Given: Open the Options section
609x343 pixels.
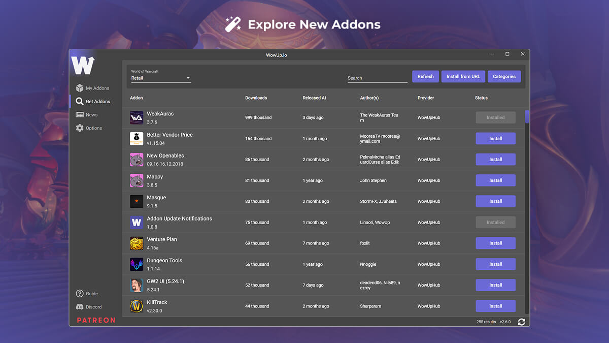Looking at the screenshot, I should [x=89, y=128].
